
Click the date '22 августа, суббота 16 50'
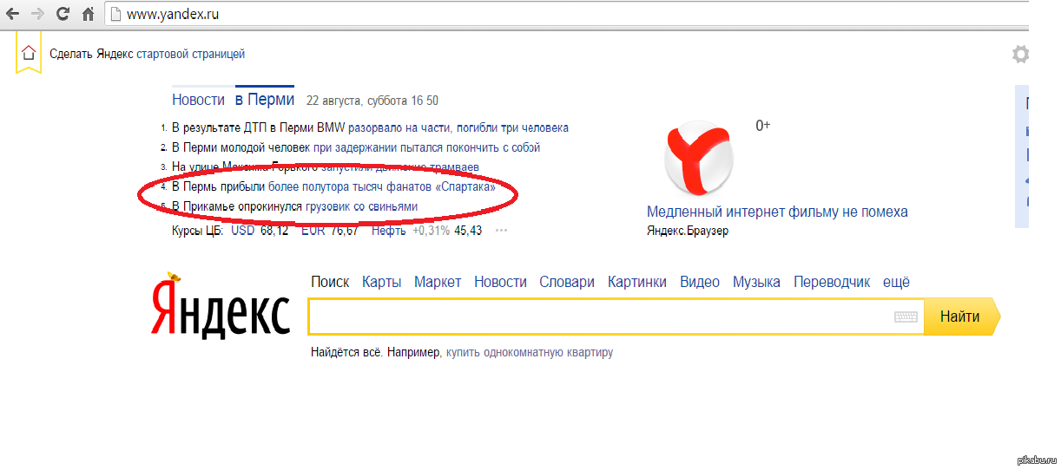(372, 101)
